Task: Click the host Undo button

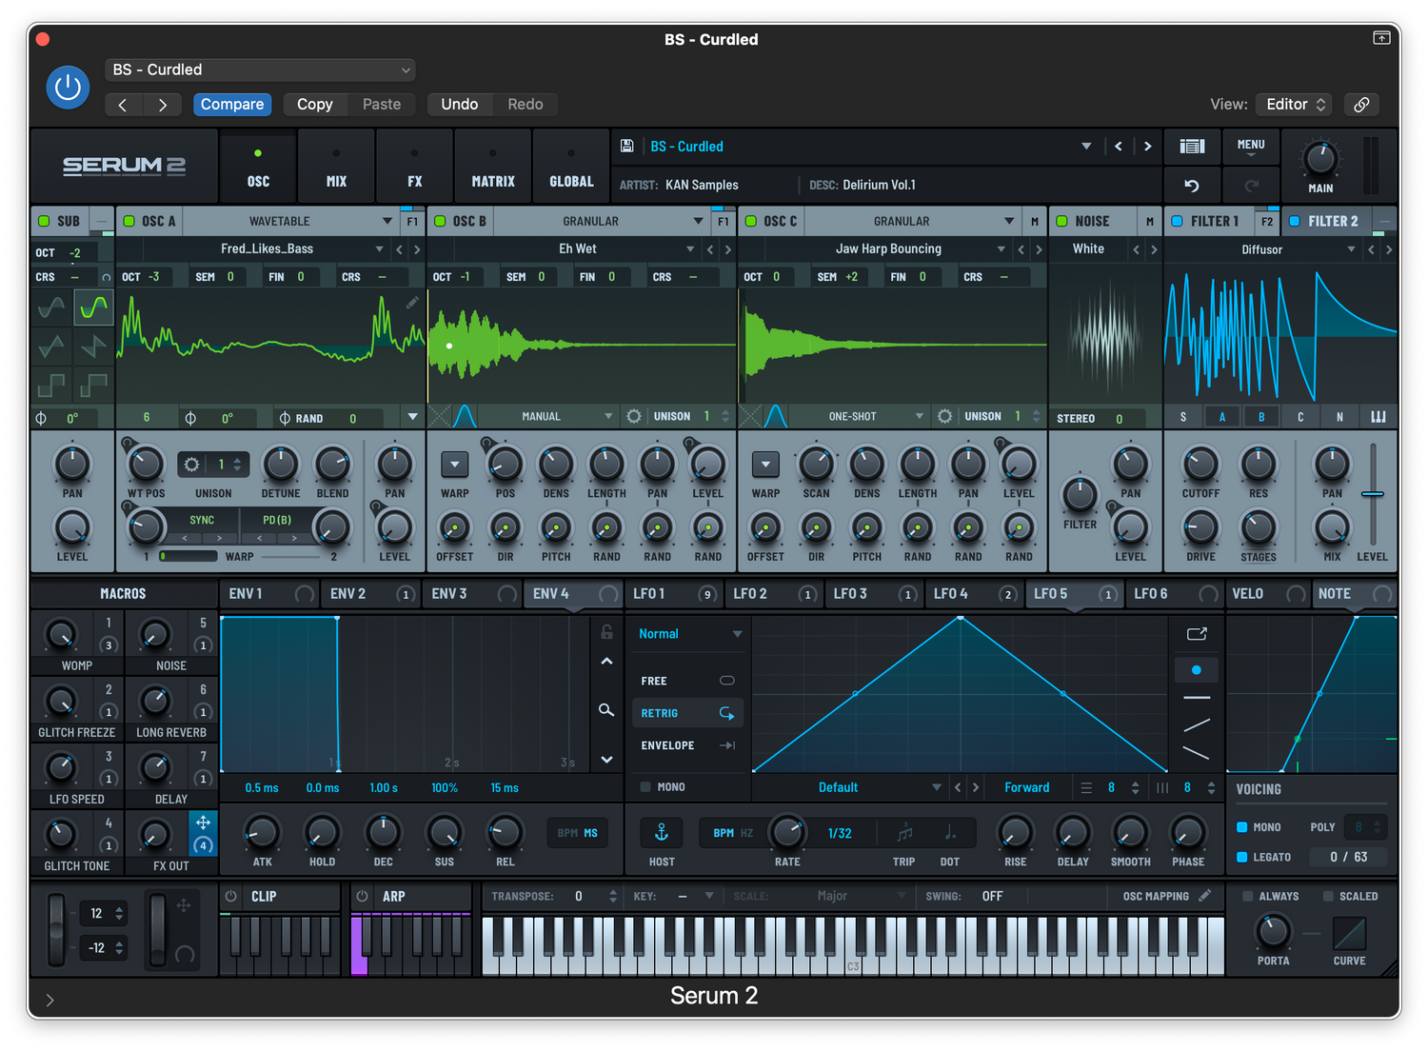Action: point(460,105)
